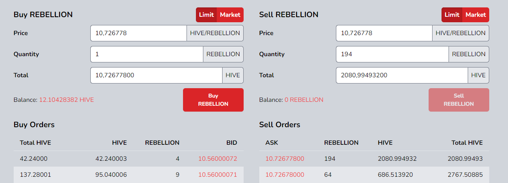Select bid price 10.56000072
508x183 pixels.
(x=217, y=159)
